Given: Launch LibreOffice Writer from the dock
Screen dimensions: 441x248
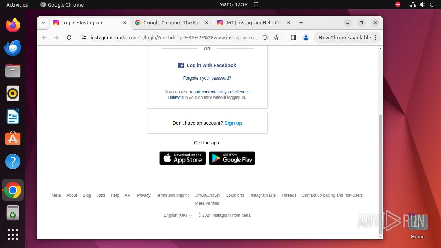Looking at the screenshot, I should pos(13,116).
